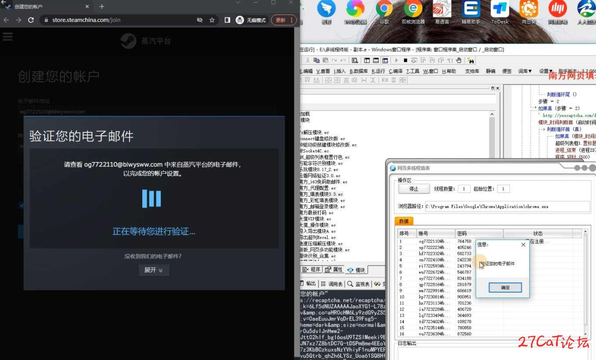The width and height of the screenshot is (596, 360).
Task: Click the find/preview magnifier icon in IDE toolbar
Action: tap(354, 60)
